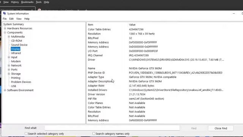Select the Adapter Type row label
Viewport: 243px width, 137px height.
pos(96,77)
